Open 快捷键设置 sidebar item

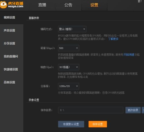[11, 69]
